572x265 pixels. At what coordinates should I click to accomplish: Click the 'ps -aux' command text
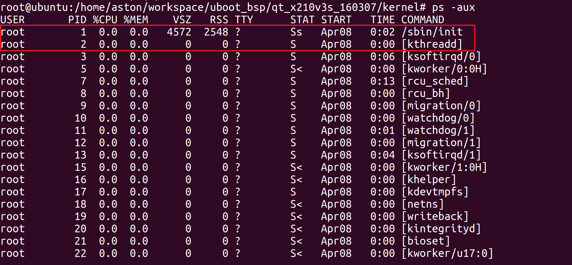click(x=453, y=7)
